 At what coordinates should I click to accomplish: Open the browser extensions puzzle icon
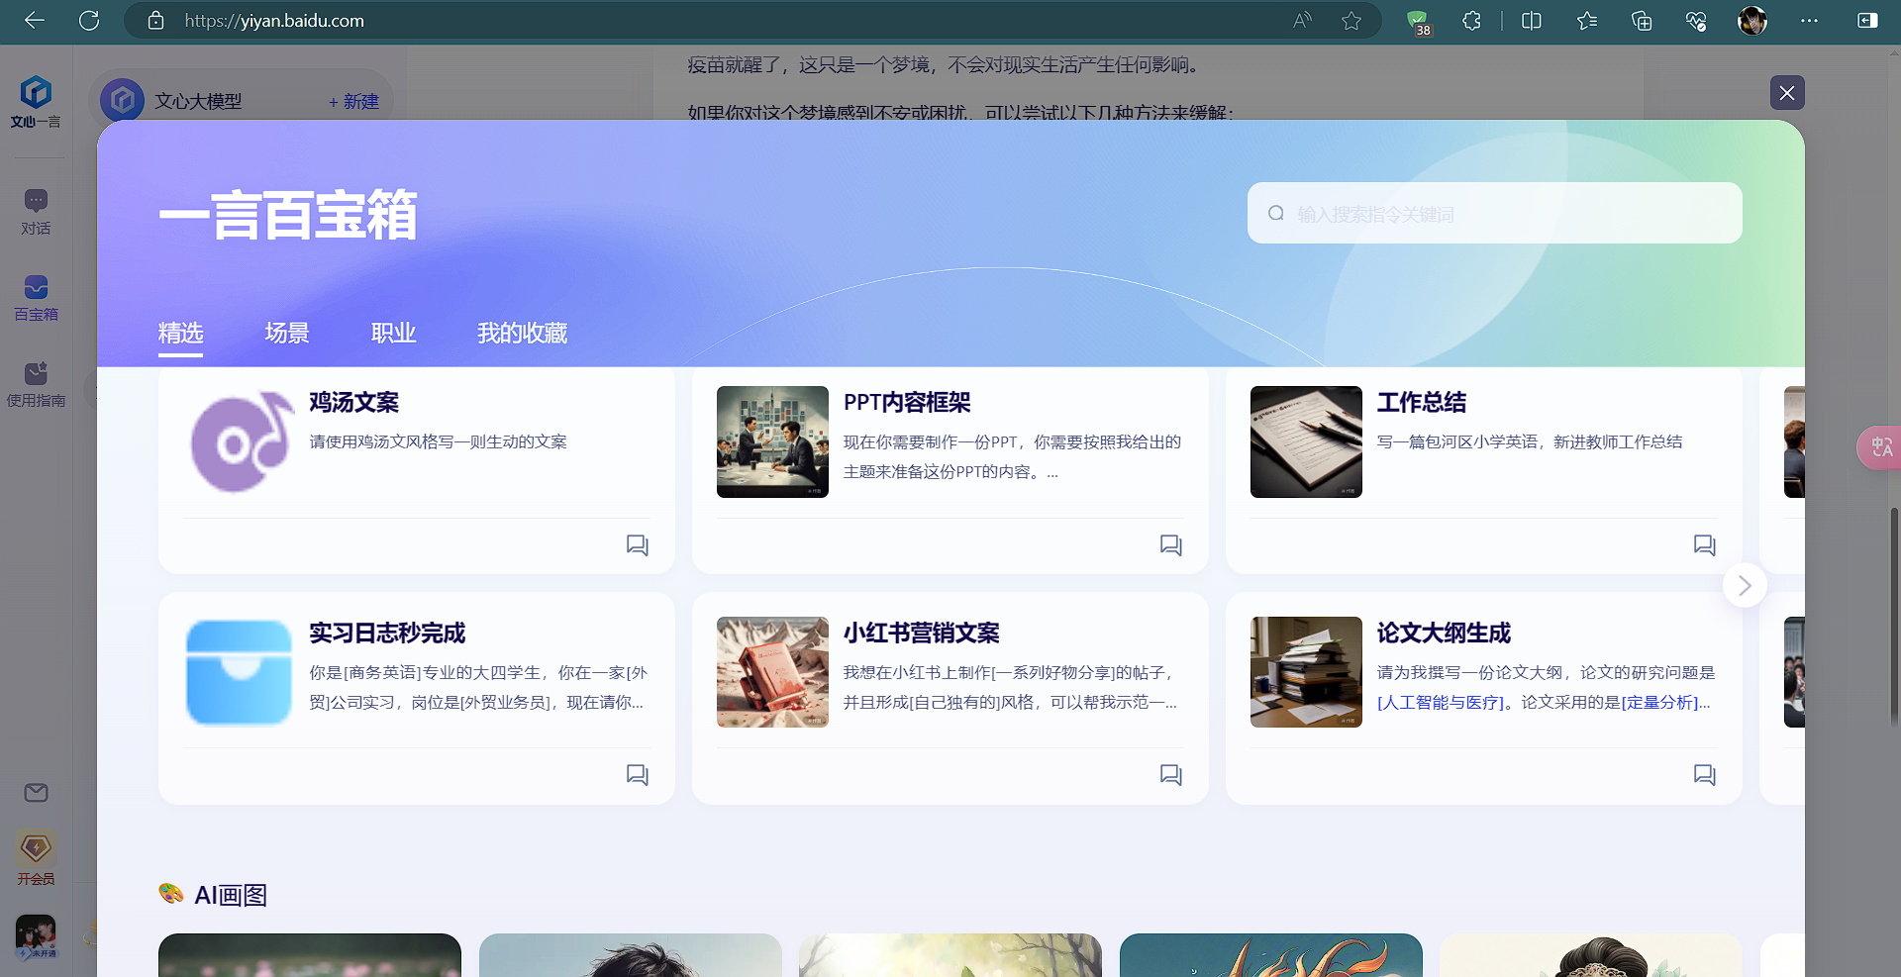1472,21
